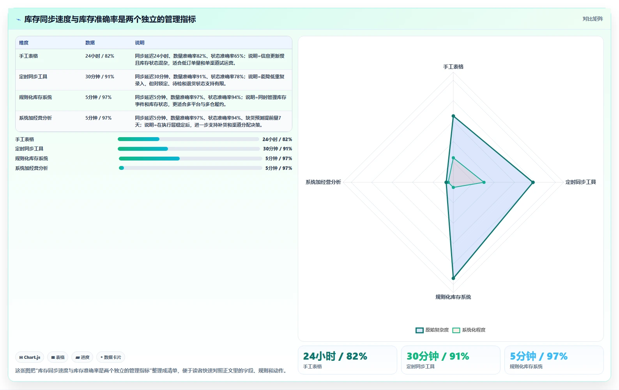Click the outer radar point on 手工表格 axis
The width and height of the screenshot is (619, 390).
pyautogui.click(x=453, y=116)
